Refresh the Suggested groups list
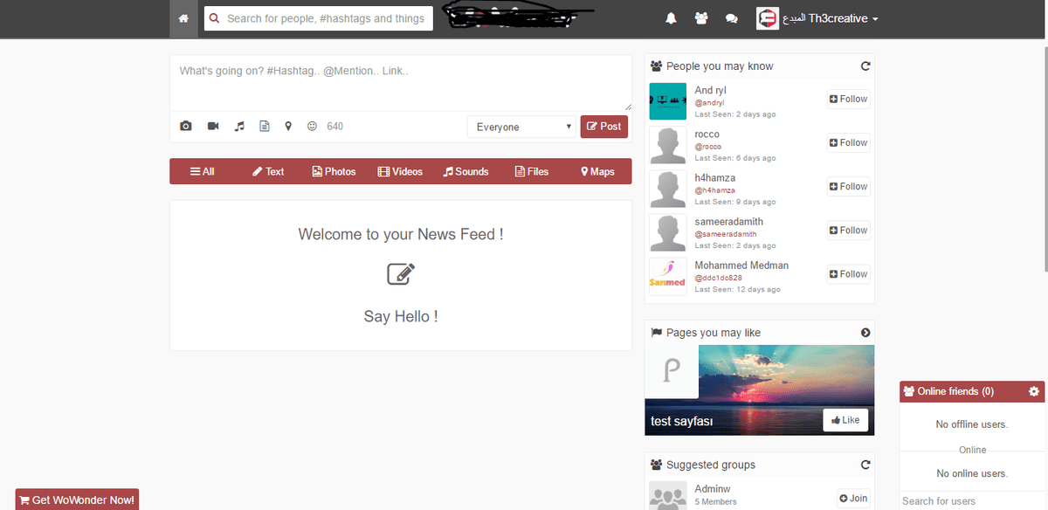 pyautogui.click(x=865, y=465)
